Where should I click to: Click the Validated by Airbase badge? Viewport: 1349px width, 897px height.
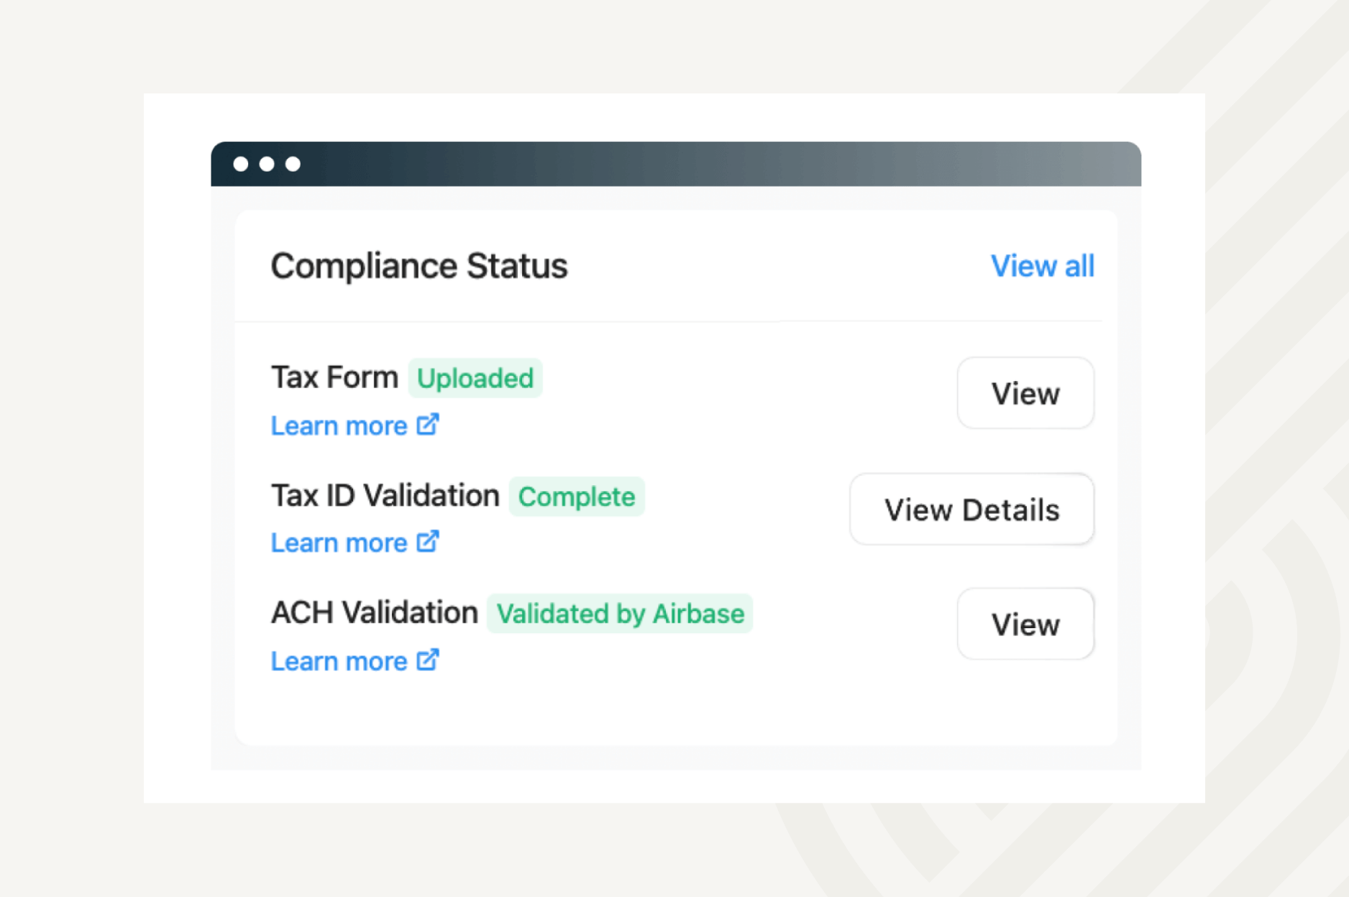620,614
